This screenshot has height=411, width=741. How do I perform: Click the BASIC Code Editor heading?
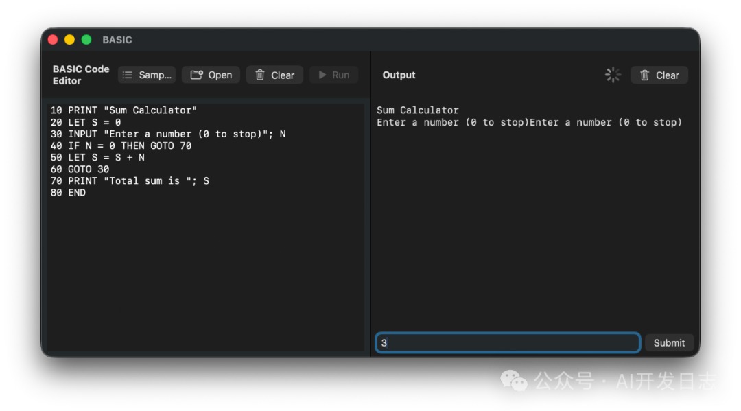coord(81,75)
